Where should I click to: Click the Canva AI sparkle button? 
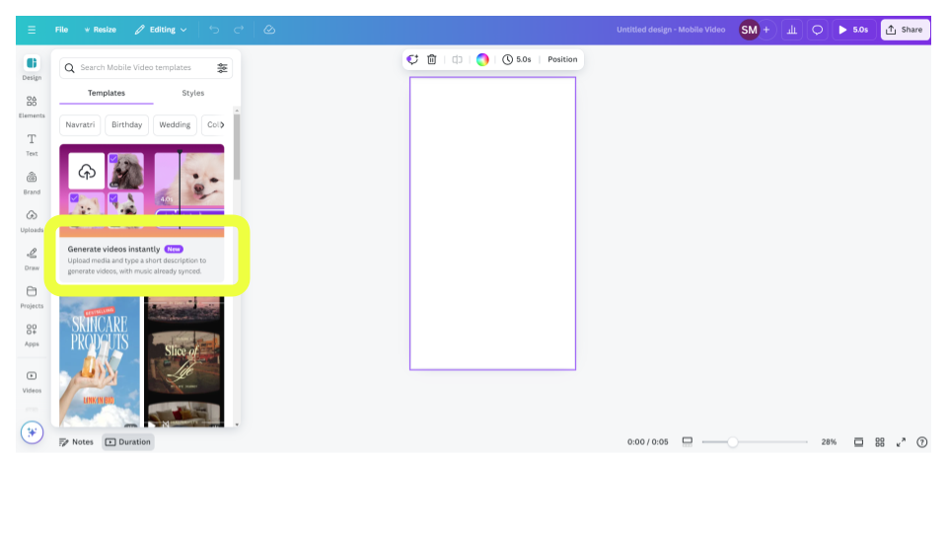(32, 432)
